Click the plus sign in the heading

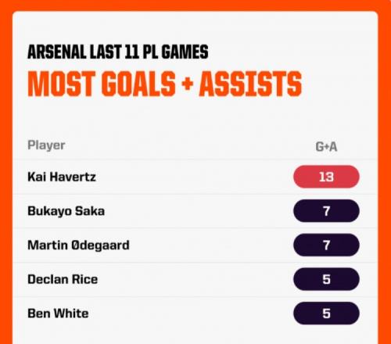[x=188, y=84]
